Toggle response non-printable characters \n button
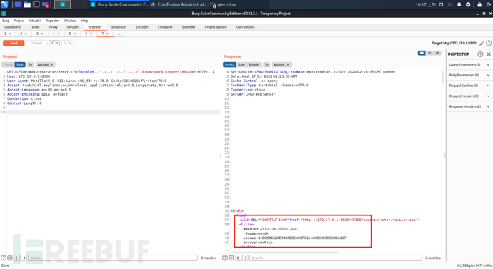Viewport: 493px width, 269px height. point(267,65)
